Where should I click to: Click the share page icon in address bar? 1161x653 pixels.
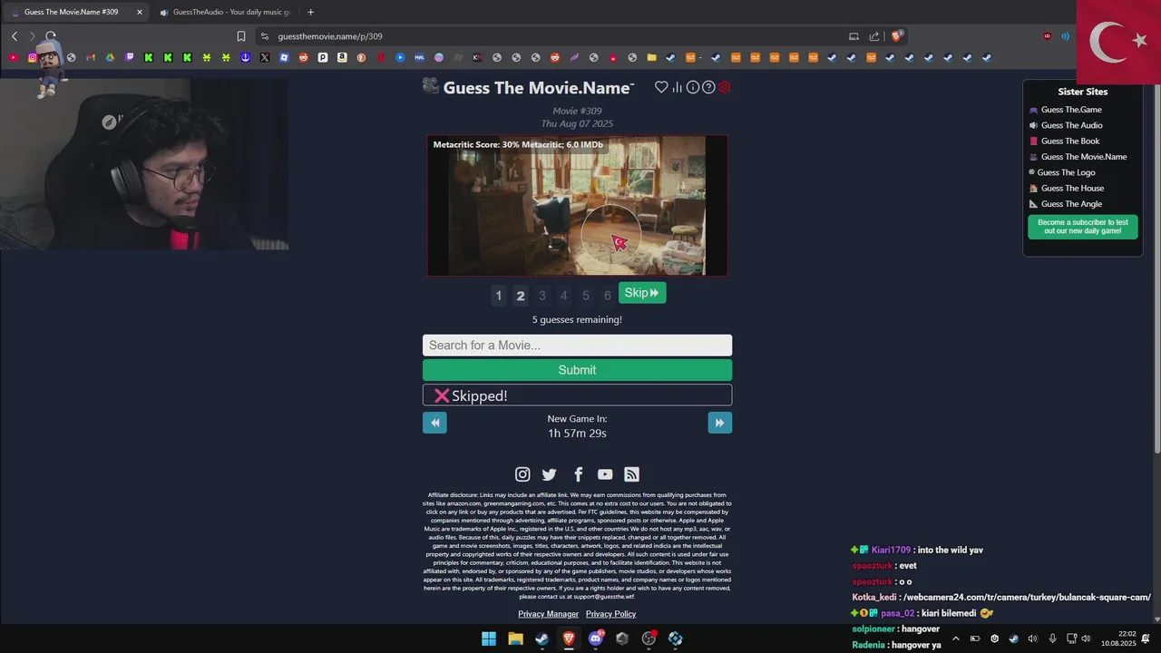point(874,36)
